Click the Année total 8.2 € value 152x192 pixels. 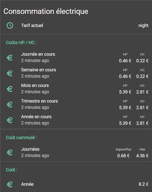[x=144, y=184]
